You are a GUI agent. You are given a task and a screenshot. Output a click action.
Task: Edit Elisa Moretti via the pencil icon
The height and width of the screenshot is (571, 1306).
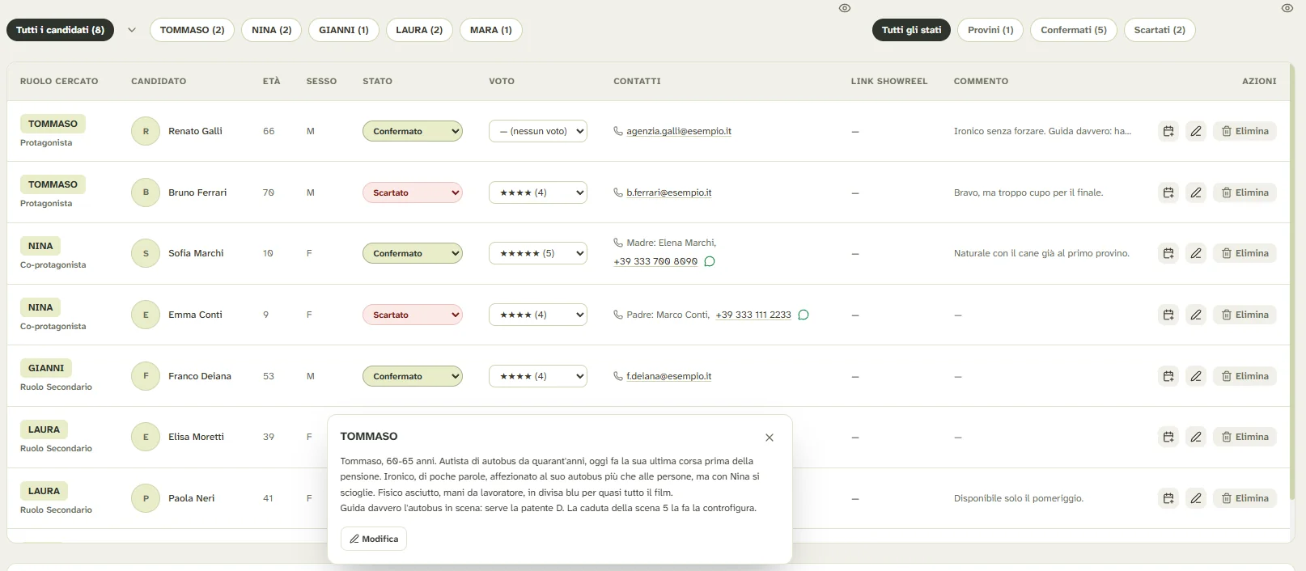tap(1195, 437)
